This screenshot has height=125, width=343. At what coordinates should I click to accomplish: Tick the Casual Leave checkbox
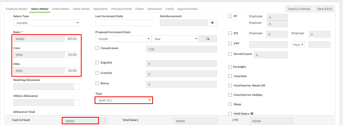point(97,48)
